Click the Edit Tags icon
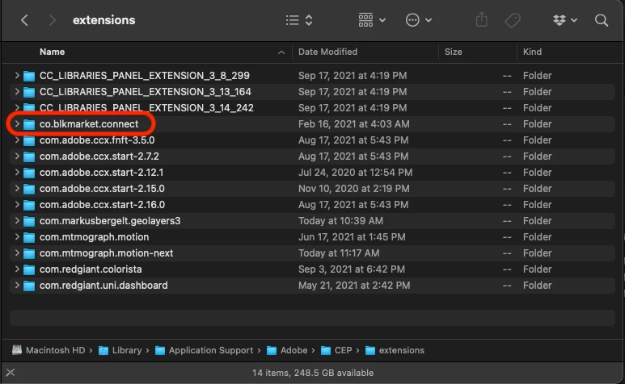 click(x=513, y=20)
